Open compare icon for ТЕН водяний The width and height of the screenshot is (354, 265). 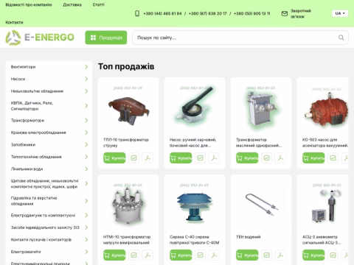click(266, 255)
